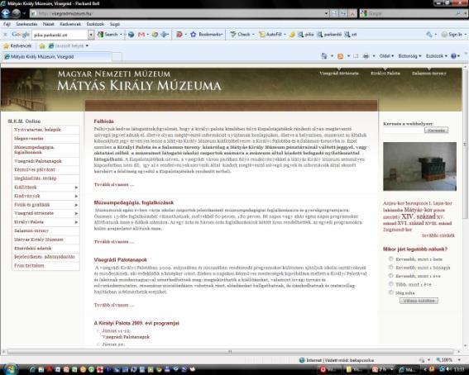
Task: Open the Google toolbar search box dropdown
Action: 91,35
